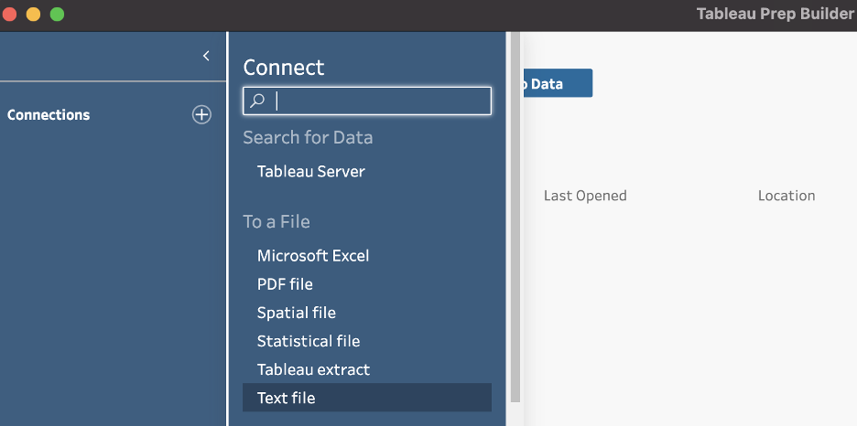The image size is (857, 426).
Task: Click the magnifying glass search icon
Action: tap(257, 101)
